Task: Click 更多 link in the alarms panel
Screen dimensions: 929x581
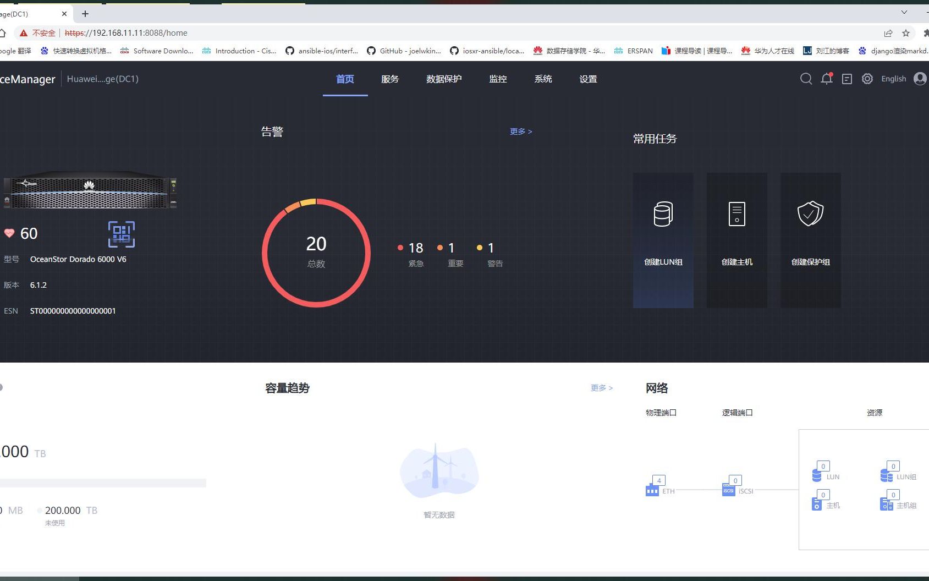Action: [x=520, y=131]
